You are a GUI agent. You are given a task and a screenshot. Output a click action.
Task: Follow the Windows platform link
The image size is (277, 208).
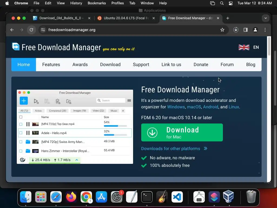coord(176,107)
